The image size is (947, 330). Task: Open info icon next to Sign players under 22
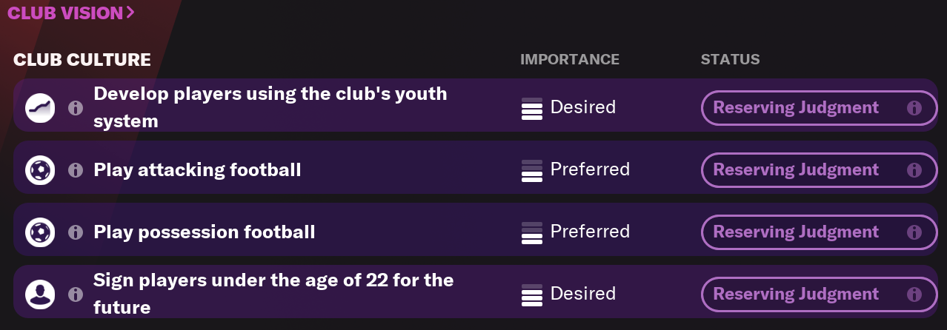75,294
